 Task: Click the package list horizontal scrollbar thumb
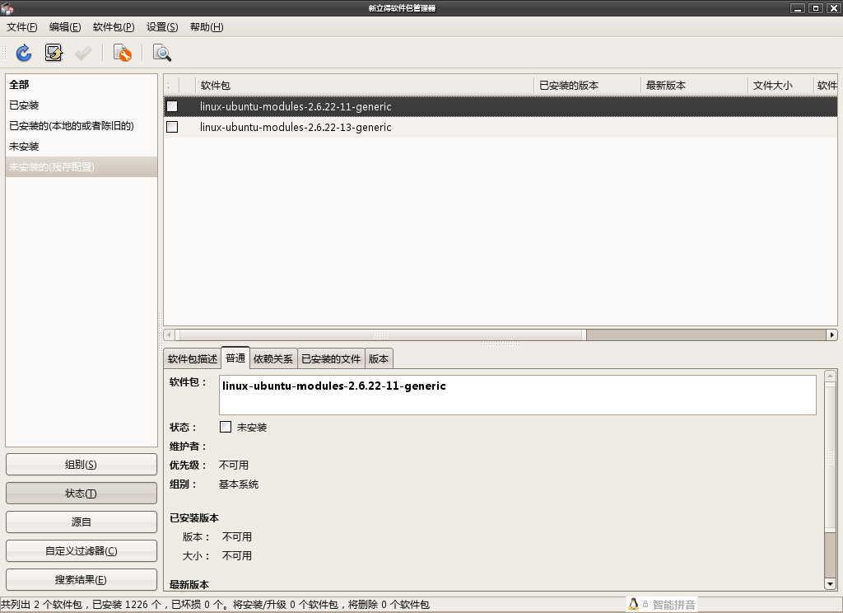(380, 335)
